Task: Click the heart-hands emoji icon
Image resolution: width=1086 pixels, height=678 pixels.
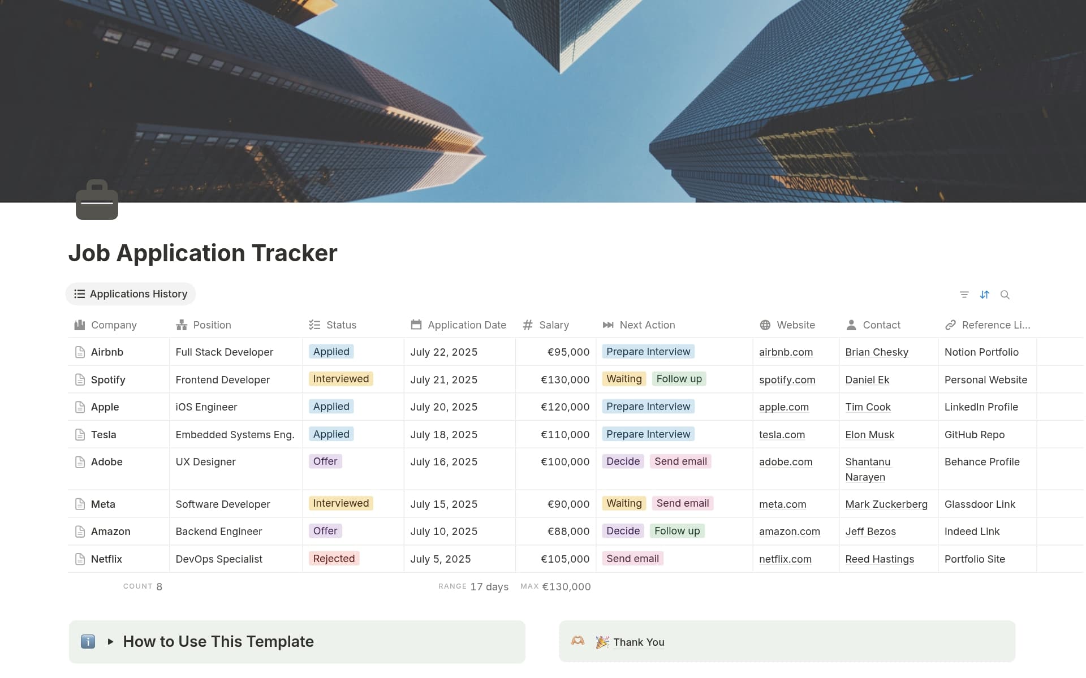Action: click(578, 641)
